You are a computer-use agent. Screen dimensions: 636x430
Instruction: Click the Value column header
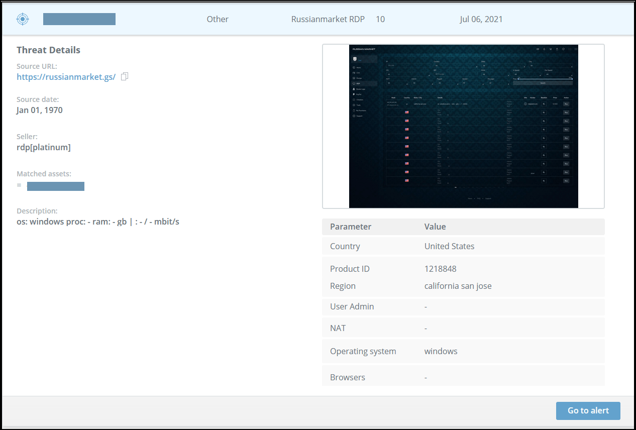(435, 227)
